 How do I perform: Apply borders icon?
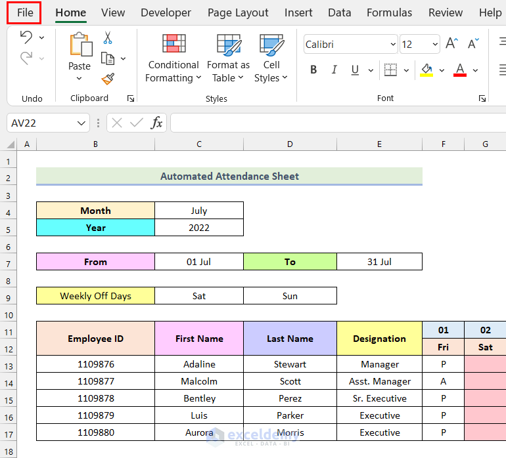click(x=390, y=70)
